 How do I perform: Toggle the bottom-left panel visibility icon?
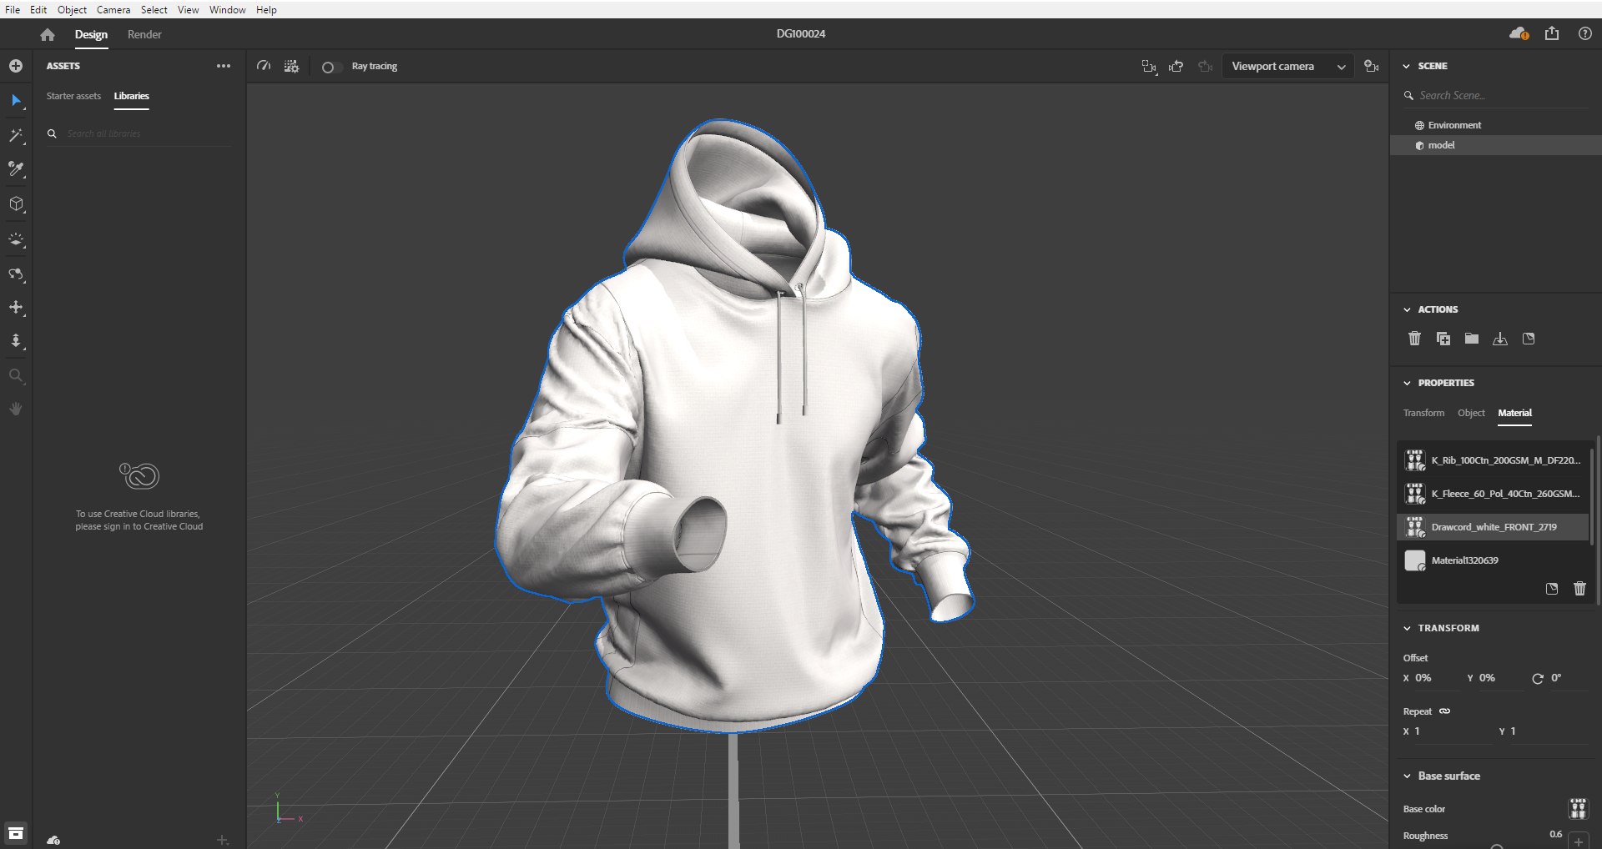(16, 833)
